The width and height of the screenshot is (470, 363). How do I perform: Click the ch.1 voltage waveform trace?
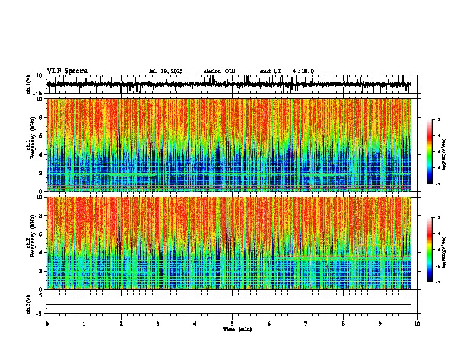(229, 84)
